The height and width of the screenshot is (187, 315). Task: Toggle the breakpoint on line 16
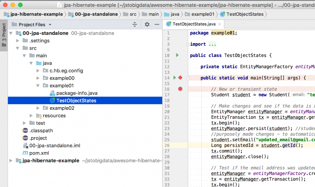point(180,89)
